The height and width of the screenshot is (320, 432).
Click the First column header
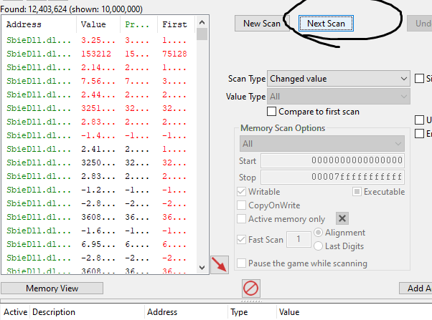point(176,24)
